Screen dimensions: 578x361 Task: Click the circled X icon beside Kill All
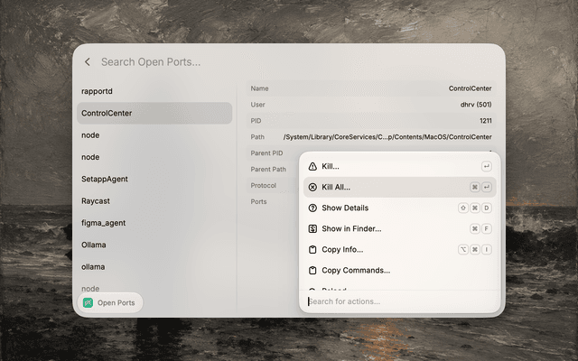(312, 187)
